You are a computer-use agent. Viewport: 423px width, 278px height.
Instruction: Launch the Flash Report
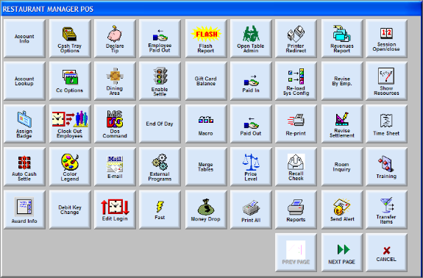pos(205,38)
